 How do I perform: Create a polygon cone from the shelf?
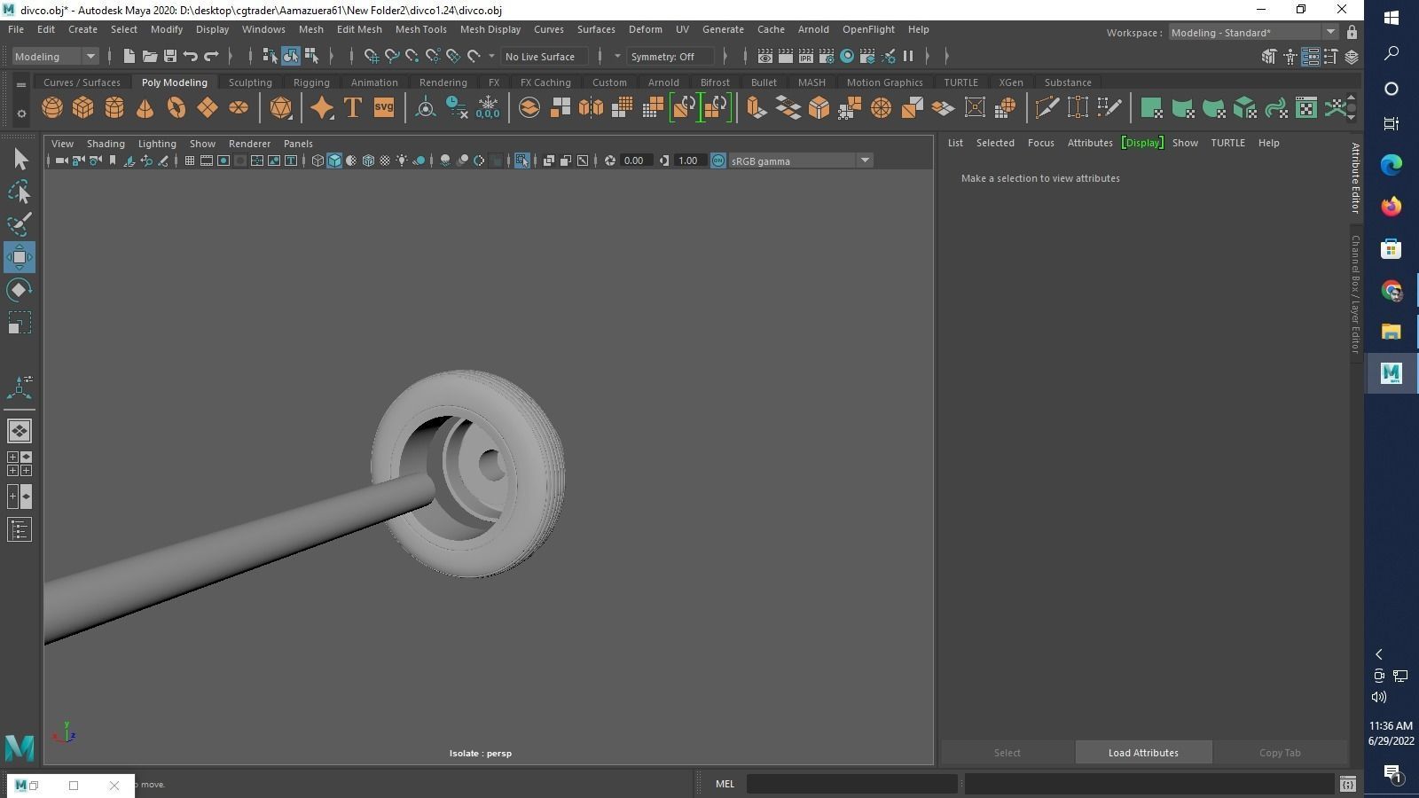(145, 108)
